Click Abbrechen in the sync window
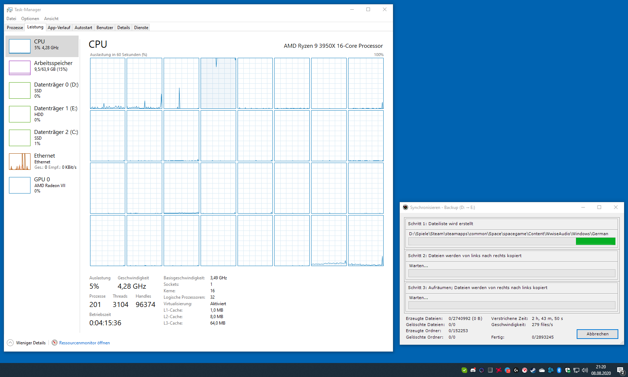The height and width of the screenshot is (377, 628). [x=597, y=334]
